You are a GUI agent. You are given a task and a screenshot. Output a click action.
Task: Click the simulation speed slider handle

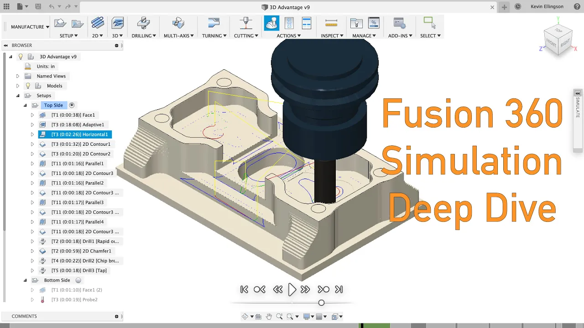[321, 303]
